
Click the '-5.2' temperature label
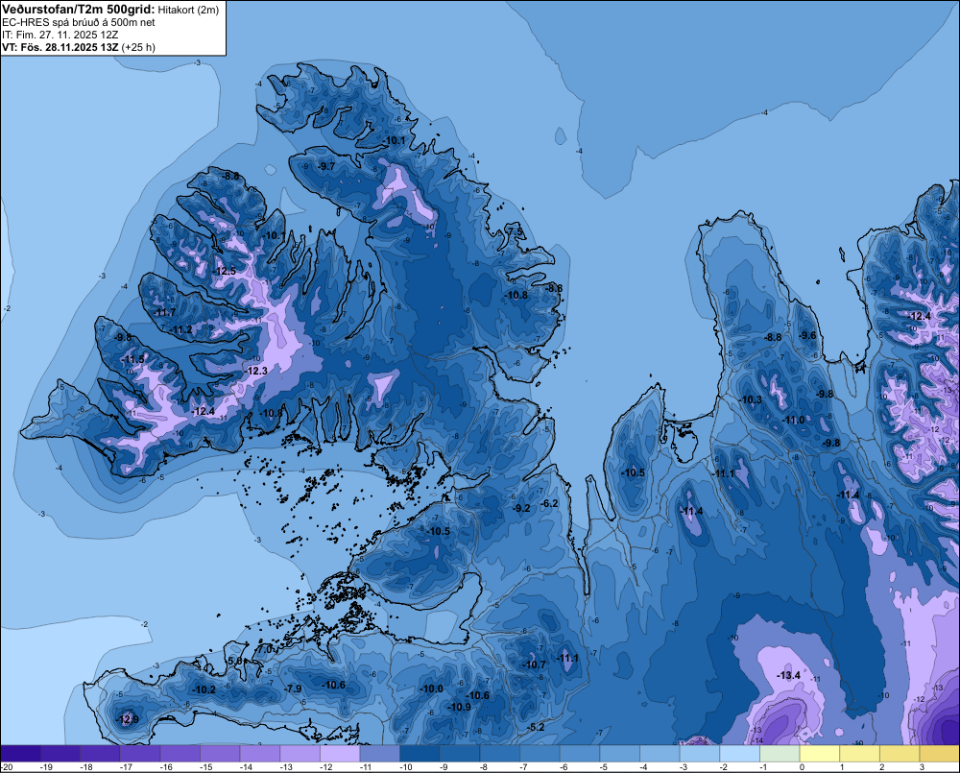click(x=536, y=727)
